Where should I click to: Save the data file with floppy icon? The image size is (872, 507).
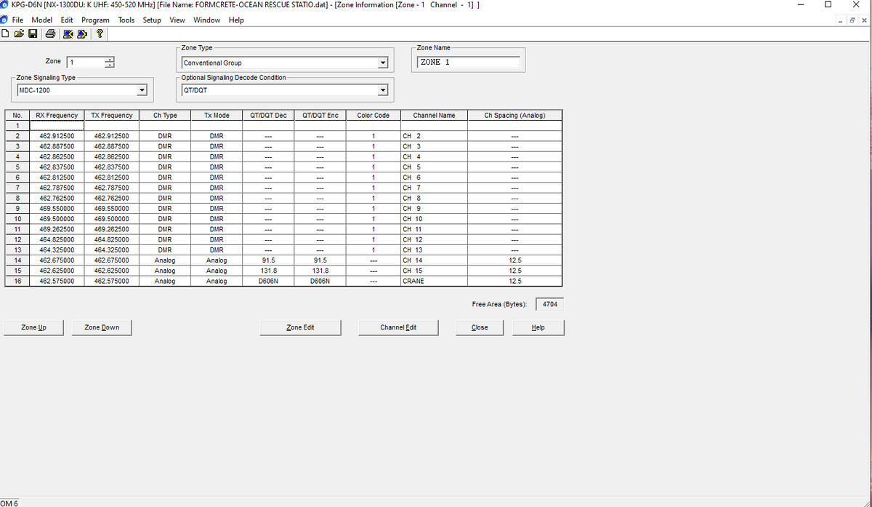tap(31, 33)
